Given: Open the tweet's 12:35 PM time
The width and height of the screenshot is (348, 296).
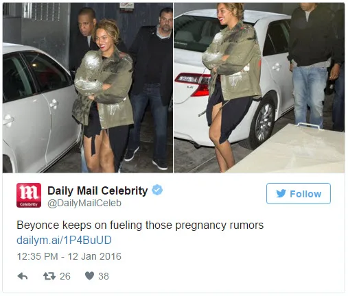Looking at the screenshot, I should 37,256.
